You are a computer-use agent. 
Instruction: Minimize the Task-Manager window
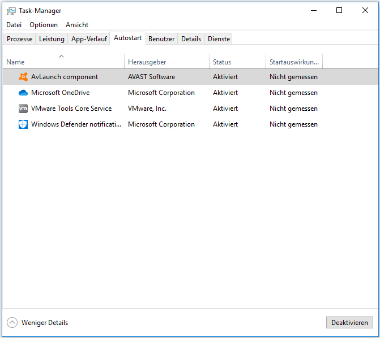[x=314, y=10]
